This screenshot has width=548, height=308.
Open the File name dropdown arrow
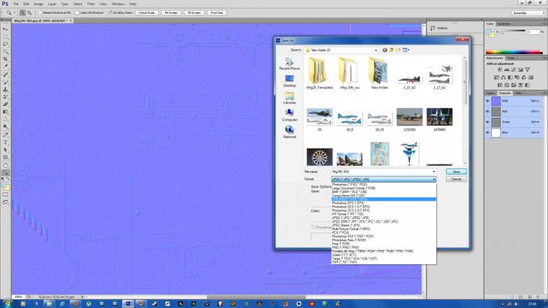(434, 172)
